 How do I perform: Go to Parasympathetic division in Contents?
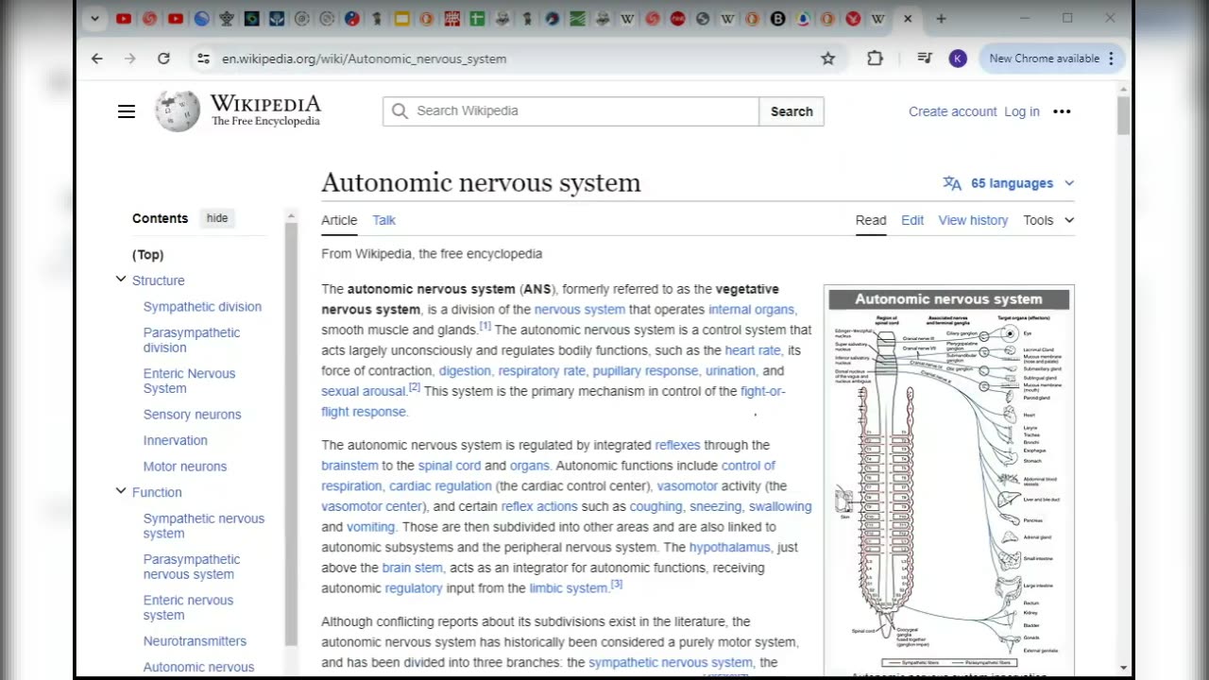pyautogui.click(x=192, y=340)
